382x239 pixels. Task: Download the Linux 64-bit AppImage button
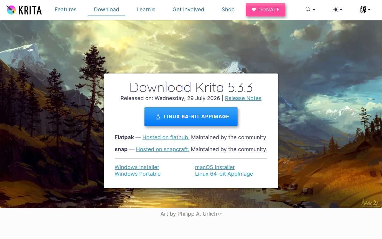point(191,117)
